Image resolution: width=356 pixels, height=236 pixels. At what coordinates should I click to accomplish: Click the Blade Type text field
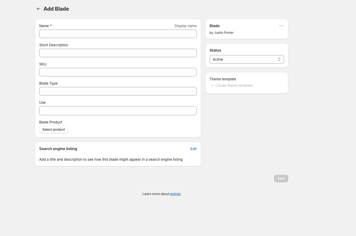click(118, 91)
